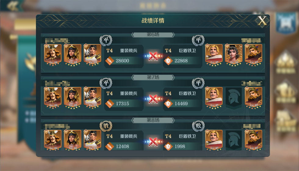Screen dimensions: 299x171
Task: Select the Lv.46 winged-helmet commander in 第6场
Action: pyautogui.click(x=53, y=55)
